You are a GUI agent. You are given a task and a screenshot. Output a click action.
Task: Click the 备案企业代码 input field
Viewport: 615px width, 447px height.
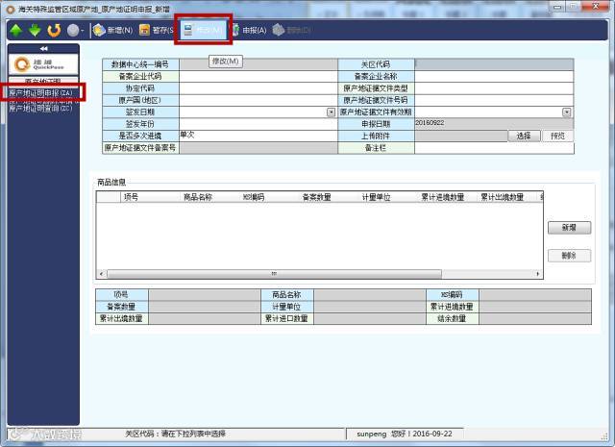pos(258,77)
